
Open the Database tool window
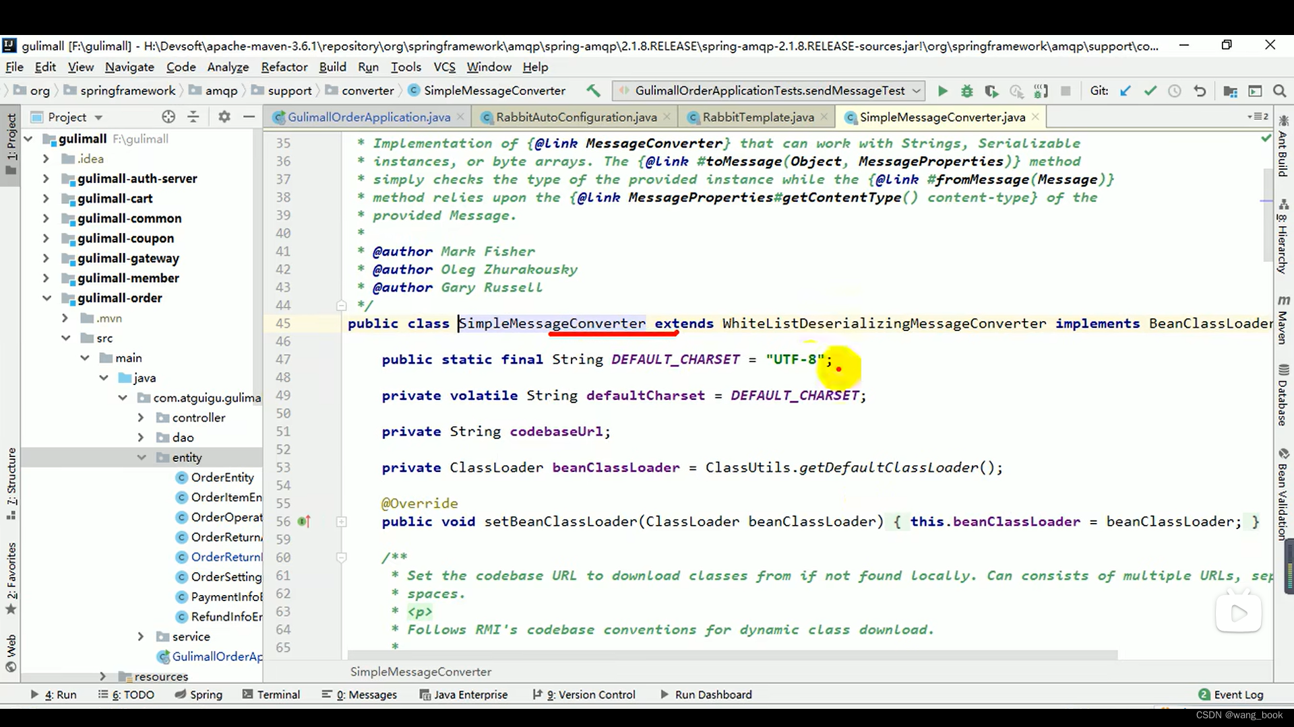pos(1283,396)
